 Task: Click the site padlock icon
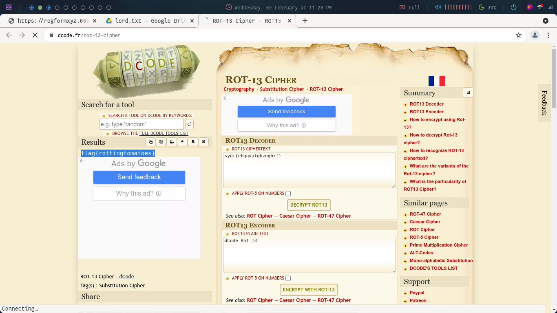pos(51,35)
